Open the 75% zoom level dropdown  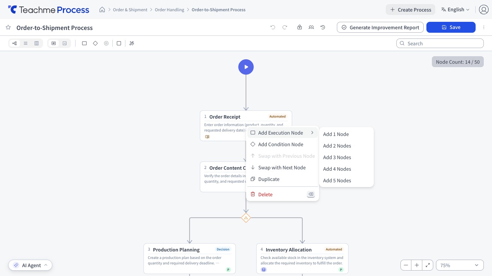(460, 265)
